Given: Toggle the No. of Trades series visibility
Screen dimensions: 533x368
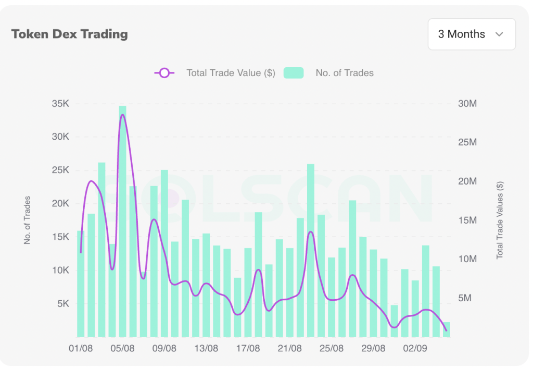Looking at the screenshot, I should (x=344, y=73).
